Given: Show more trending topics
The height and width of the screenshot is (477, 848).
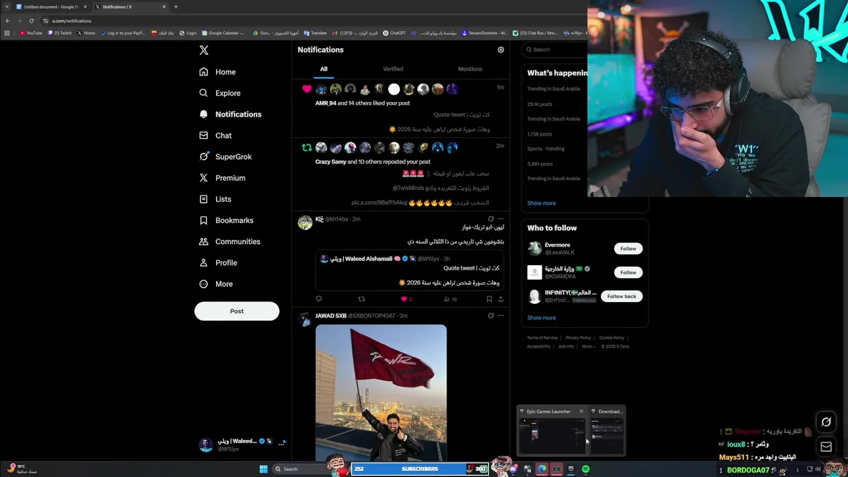Looking at the screenshot, I should click(x=541, y=203).
